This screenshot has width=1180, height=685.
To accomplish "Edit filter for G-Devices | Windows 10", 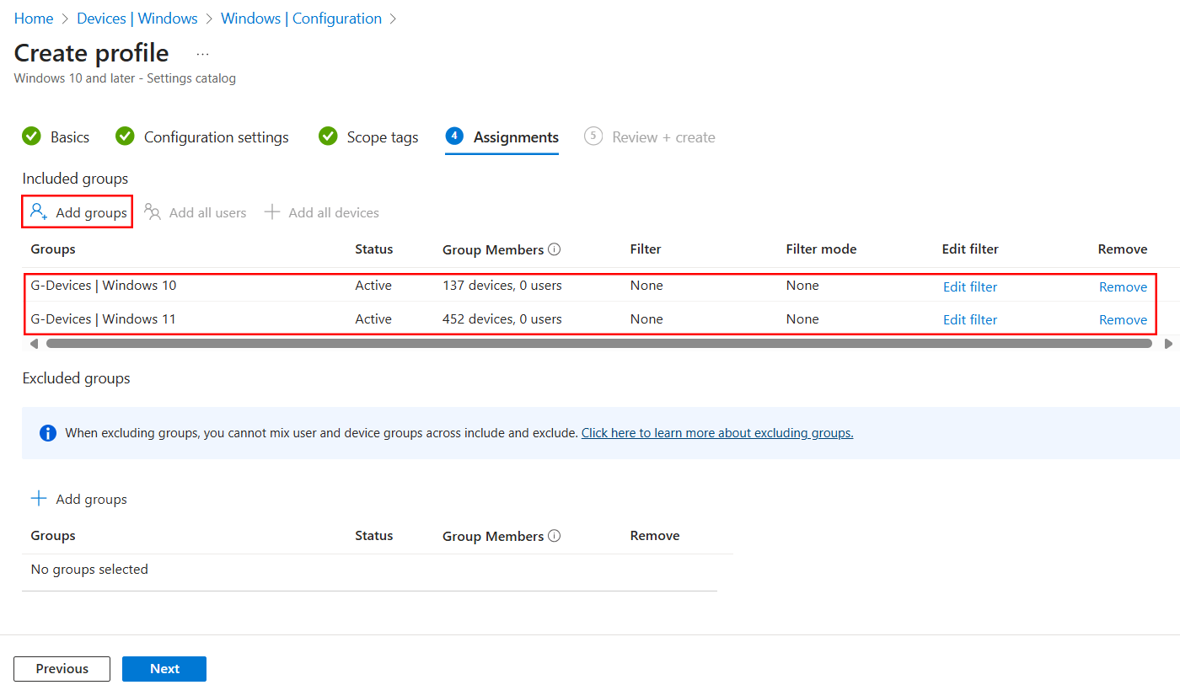I will tap(970, 286).
